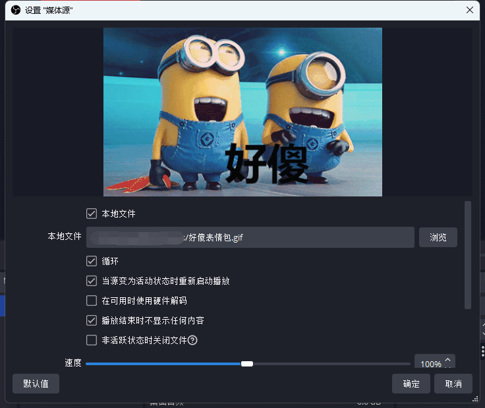The height and width of the screenshot is (408, 485).
Task: Toggle the 循环 loop checkbox
Action: 92,261
